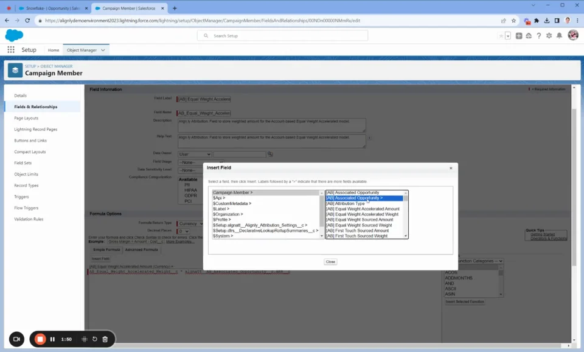Select [AB] Equal Weight Accelerated Amount
584x352 pixels.
pos(364,209)
